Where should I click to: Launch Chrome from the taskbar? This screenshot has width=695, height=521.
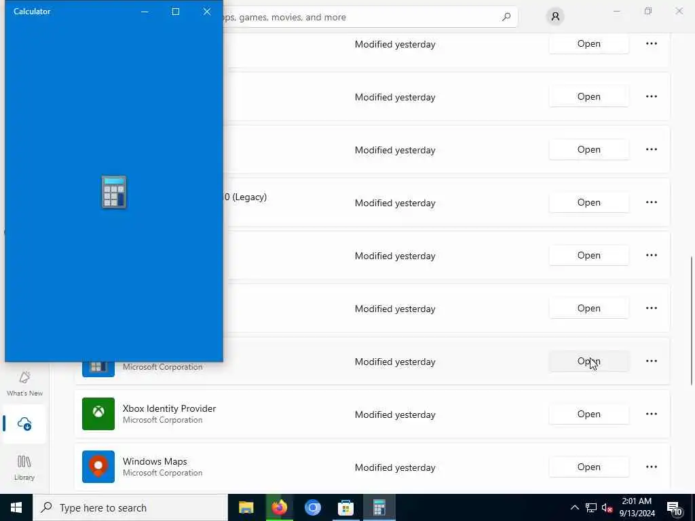pyautogui.click(x=312, y=507)
